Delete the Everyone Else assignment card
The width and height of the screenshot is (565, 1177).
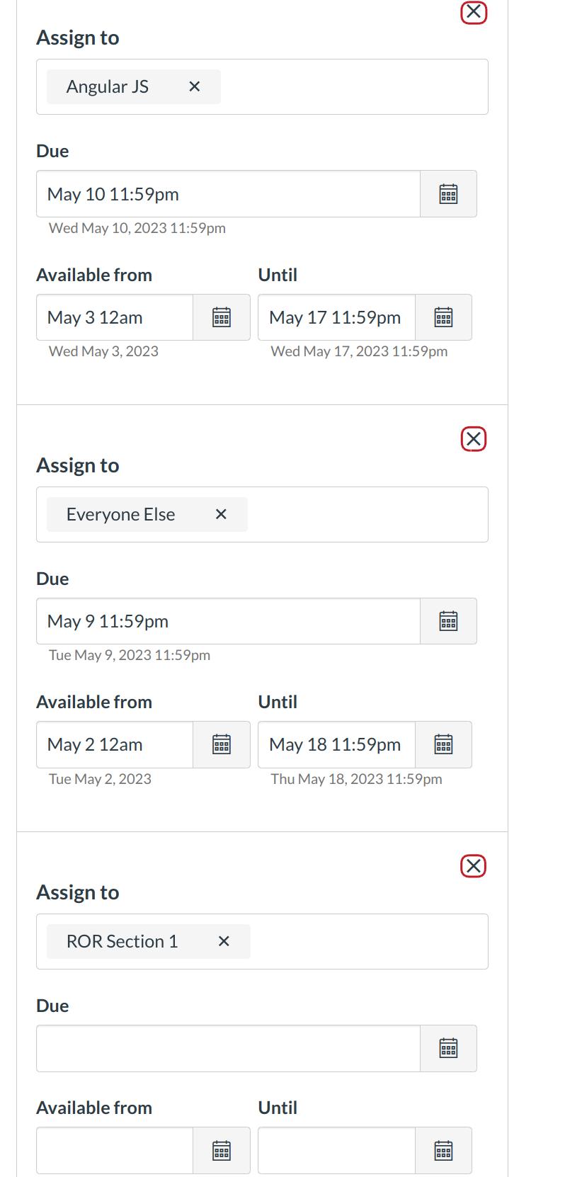[x=474, y=439]
